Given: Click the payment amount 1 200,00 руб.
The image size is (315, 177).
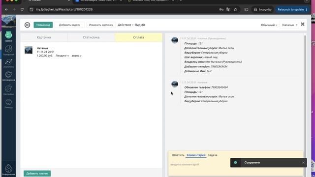Looking at the screenshot, I should click(x=45, y=56).
